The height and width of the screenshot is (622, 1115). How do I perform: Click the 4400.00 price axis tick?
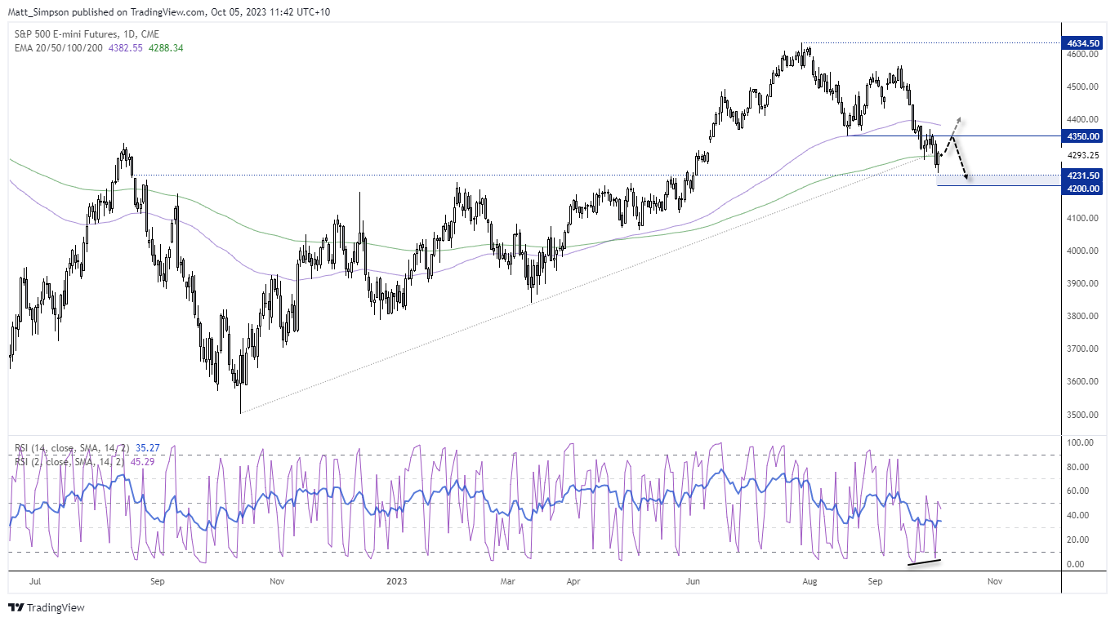[1083, 119]
